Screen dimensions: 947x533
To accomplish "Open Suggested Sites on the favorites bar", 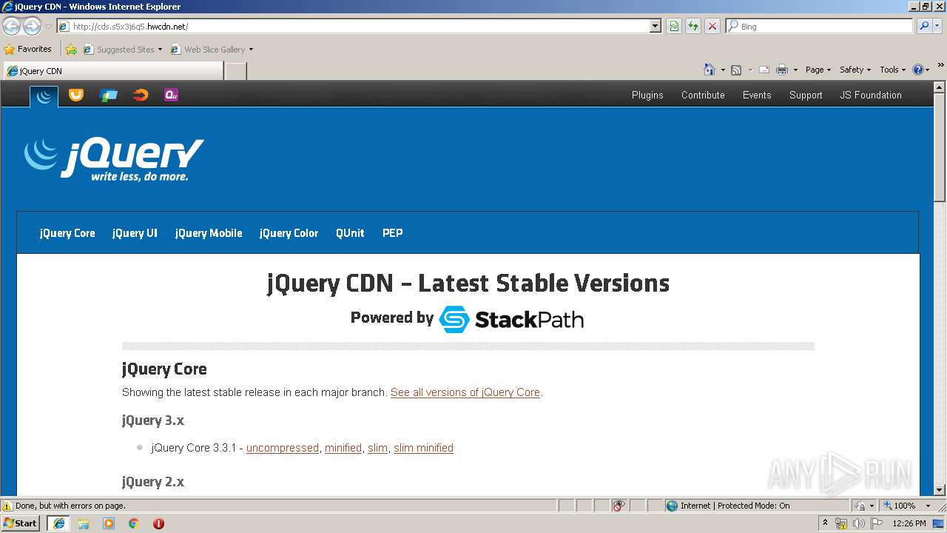I will click(123, 50).
